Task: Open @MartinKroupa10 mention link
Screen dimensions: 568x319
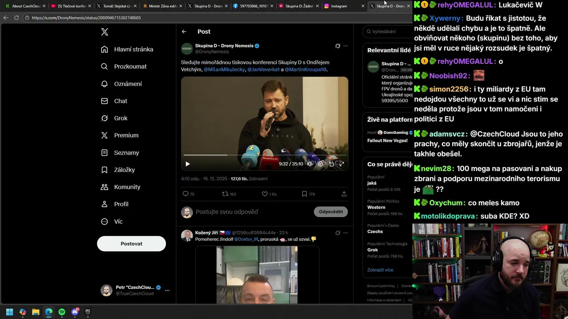Action: (x=305, y=70)
